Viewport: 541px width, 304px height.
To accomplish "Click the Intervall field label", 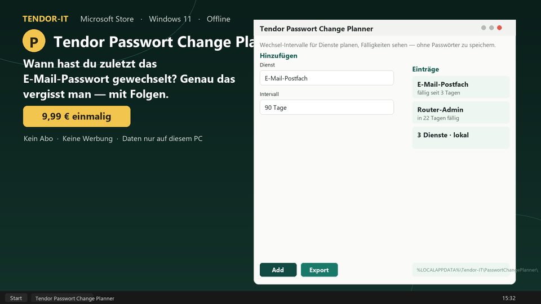I will (269, 94).
